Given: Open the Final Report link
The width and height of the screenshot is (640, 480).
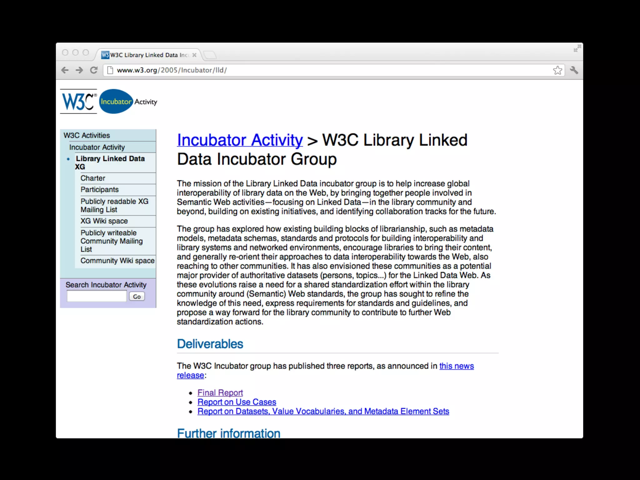Looking at the screenshot, I should tap(220, 392).
